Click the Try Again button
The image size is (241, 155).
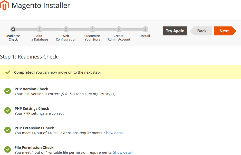click(175, 31)
